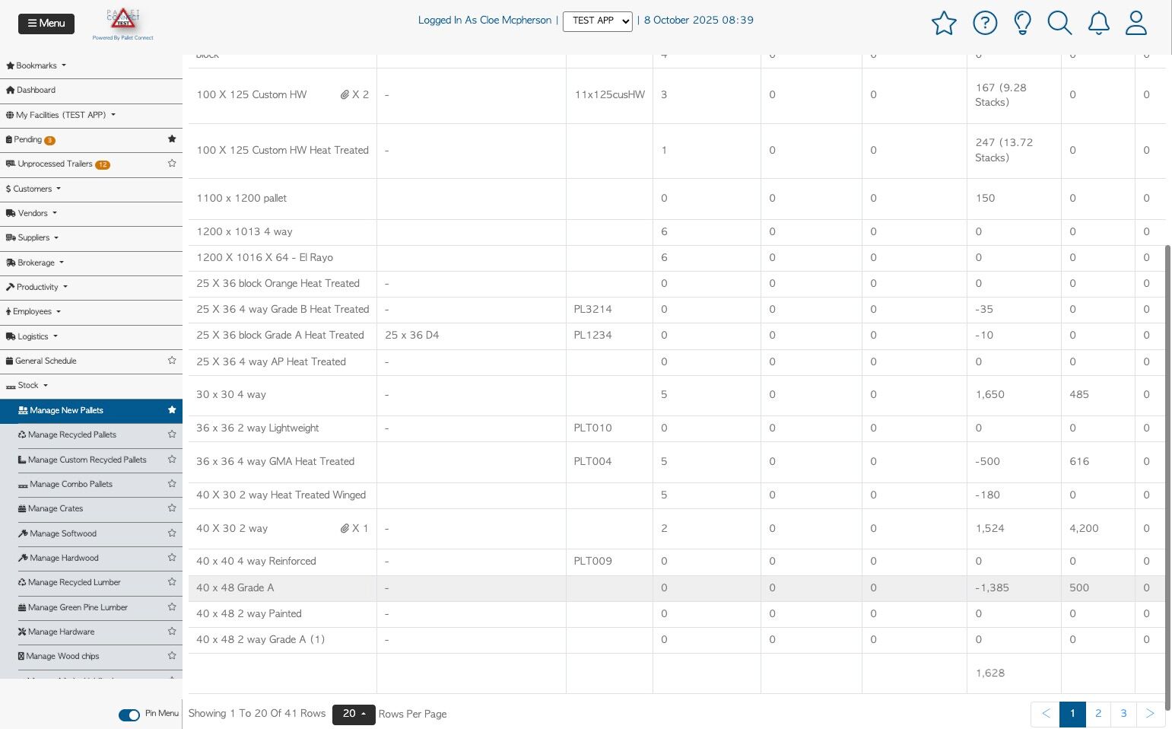Open the favorites star icon in header
Image resolution: width=1172 pixels, height=729 pixels.
pos(944,23)
